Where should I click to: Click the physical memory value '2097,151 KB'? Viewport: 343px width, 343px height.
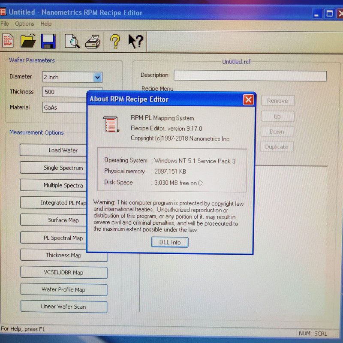[x=170, y=171]
